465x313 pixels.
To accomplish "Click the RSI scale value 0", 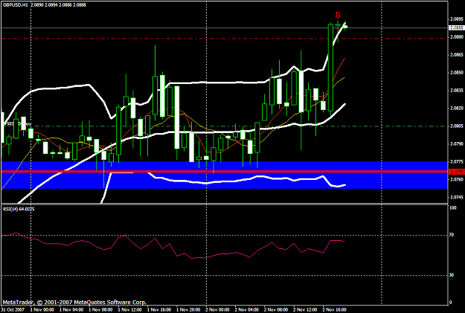I will 450,303.
